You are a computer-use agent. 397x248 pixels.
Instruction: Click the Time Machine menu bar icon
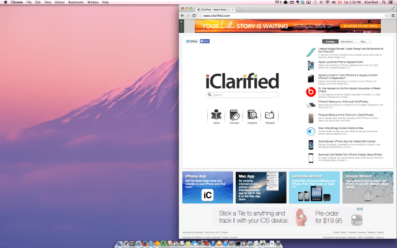click(x=315, y=2)
